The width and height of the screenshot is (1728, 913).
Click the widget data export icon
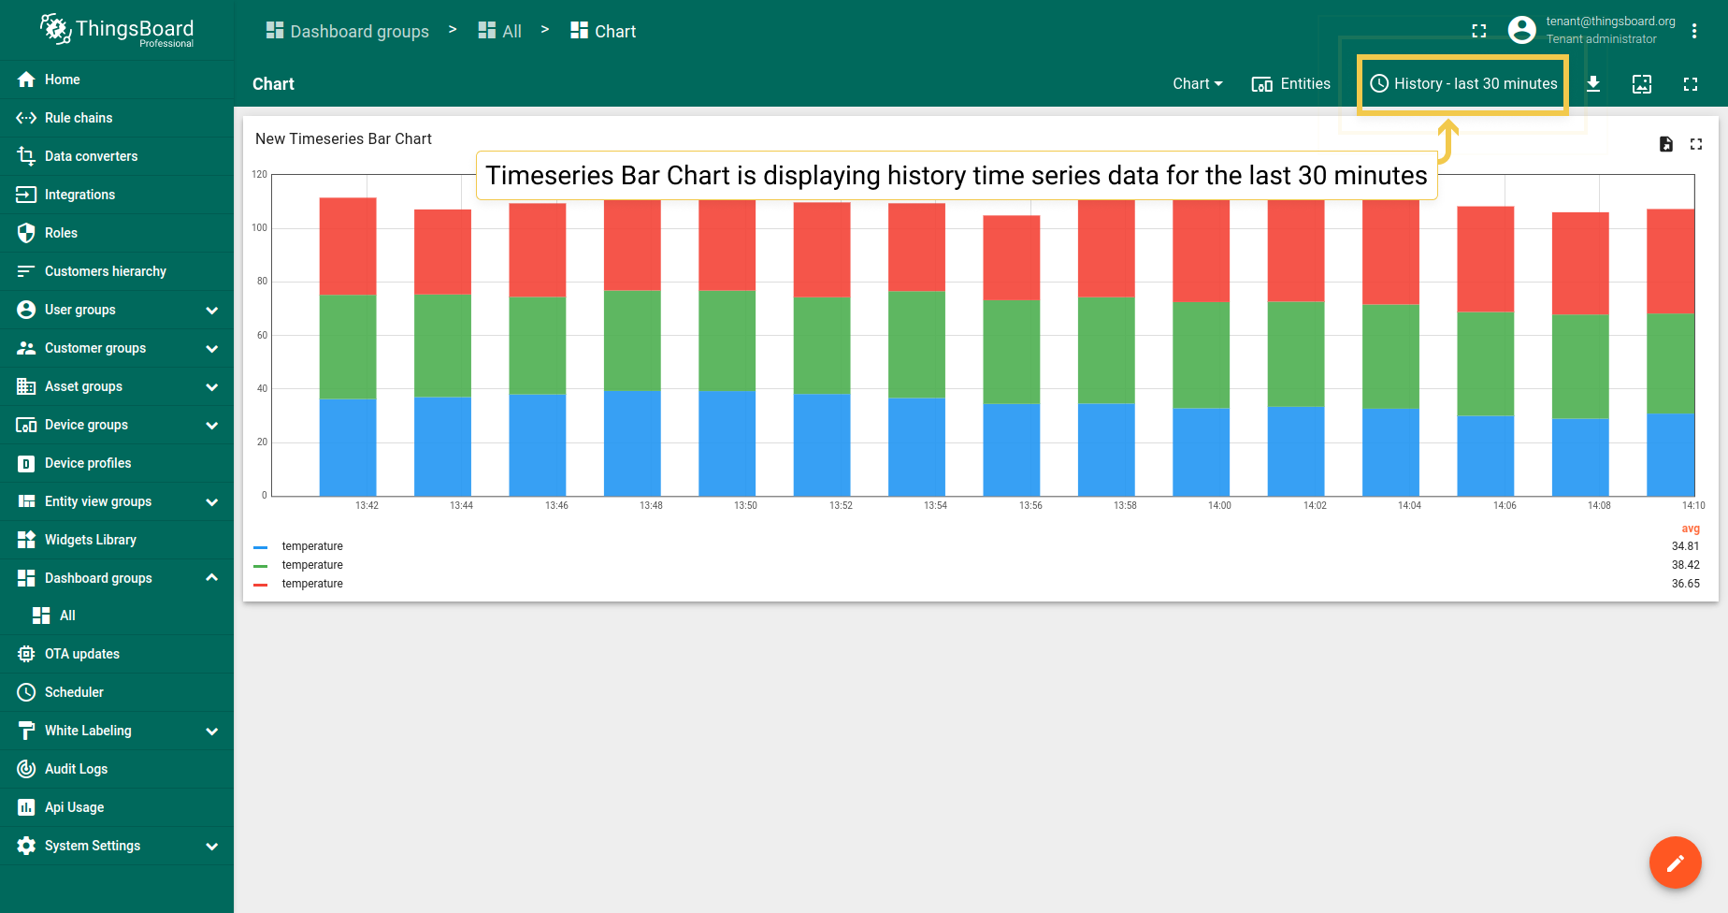click(1665, 144)
